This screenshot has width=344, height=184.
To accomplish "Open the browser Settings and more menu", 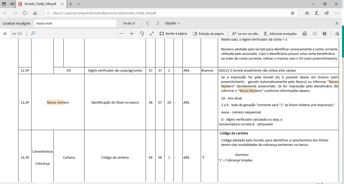I will (x=337, y=13).
